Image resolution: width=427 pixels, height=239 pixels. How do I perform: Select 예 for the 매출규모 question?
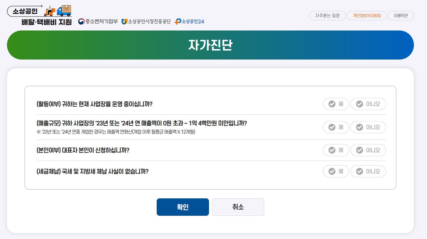[x=336, y=127]
